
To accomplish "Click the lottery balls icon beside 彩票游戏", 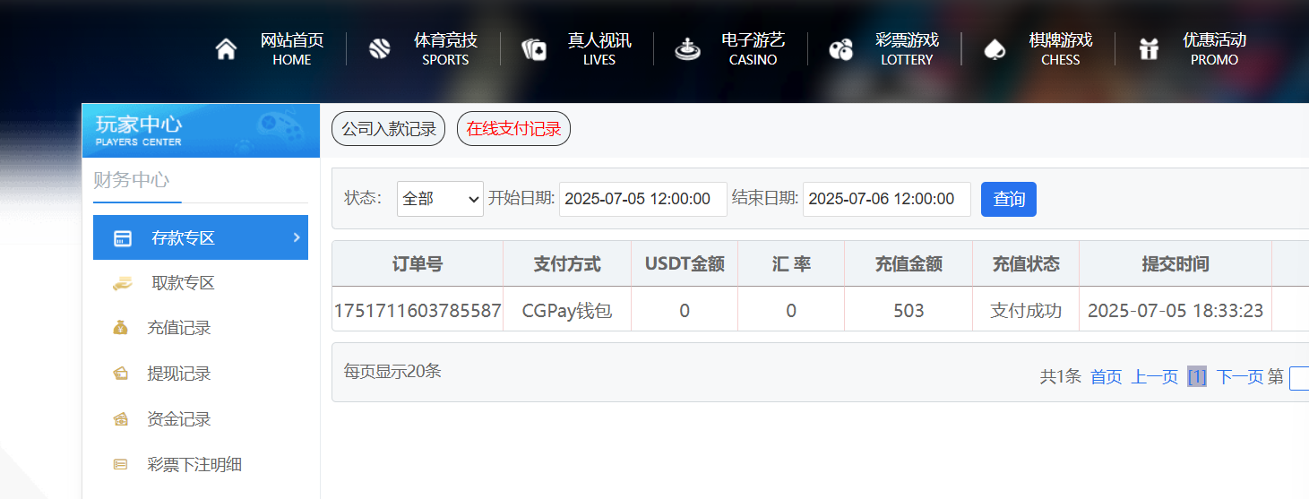I will 840,49.
